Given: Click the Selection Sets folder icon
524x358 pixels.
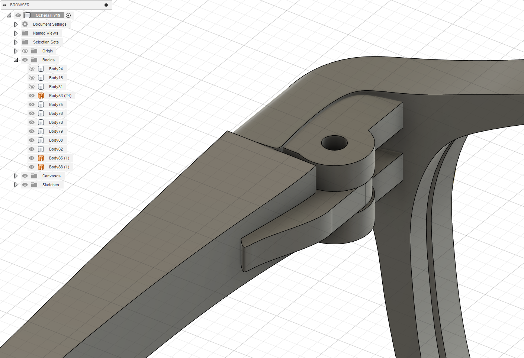Looking at the screenshot, I should point(25,42).
